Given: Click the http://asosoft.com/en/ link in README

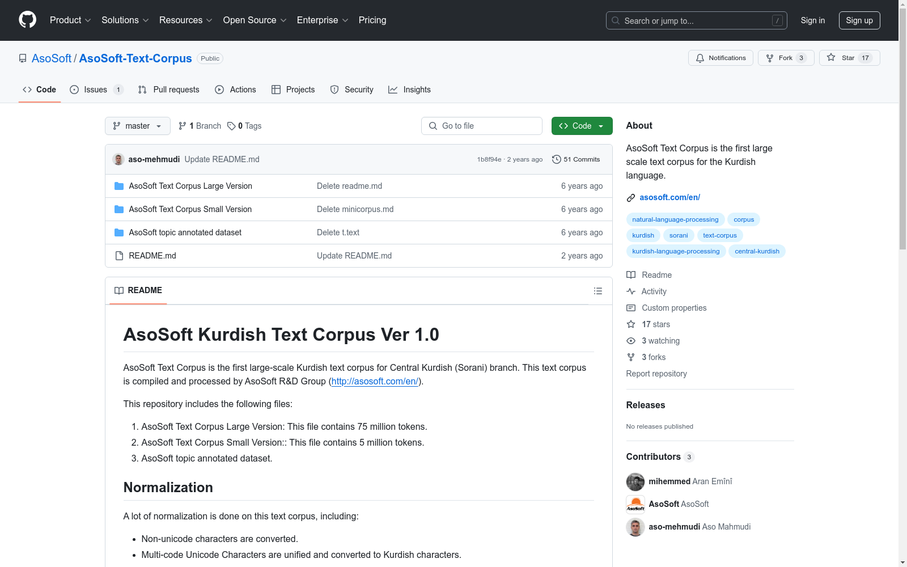Looking at the screenshot, I should click(375, 382).
